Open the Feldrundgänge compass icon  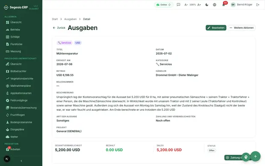click(7, 101)
